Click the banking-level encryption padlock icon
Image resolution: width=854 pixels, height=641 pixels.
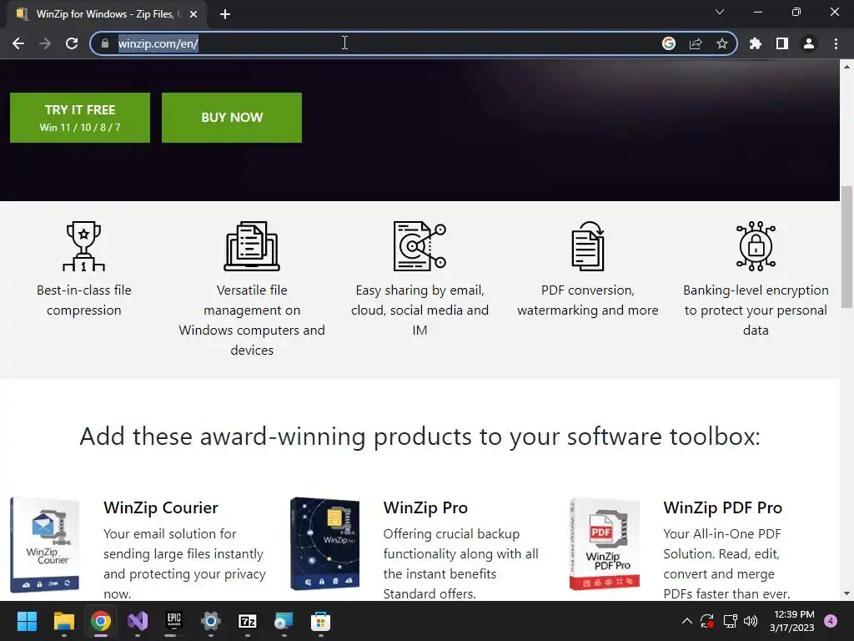tap(756, 246)
